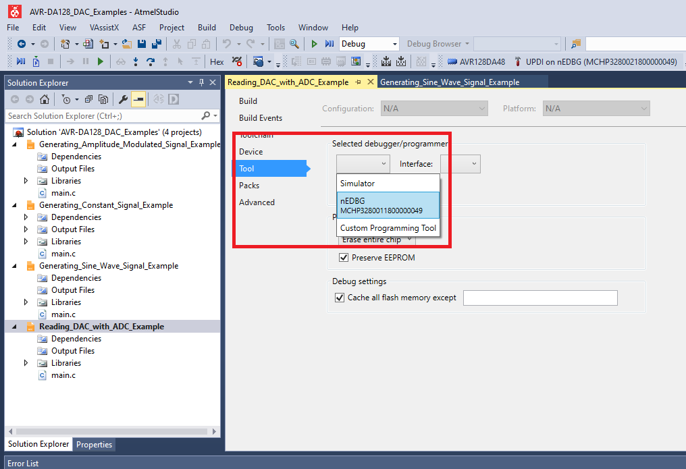686x469 pixels.
Task: Click Collapse All icon in Solution Explorer
Action: click(89, 99)
